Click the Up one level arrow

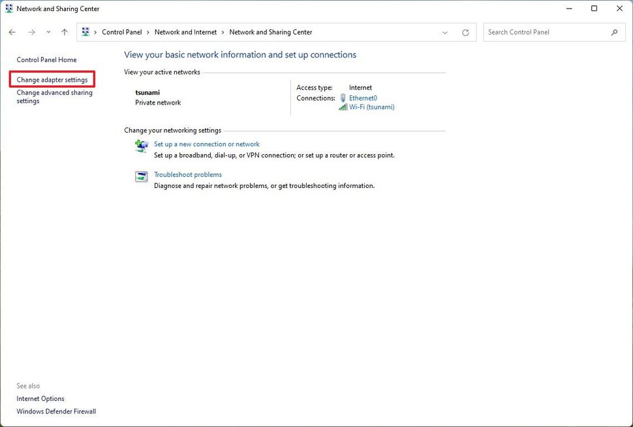pos(64,31)
